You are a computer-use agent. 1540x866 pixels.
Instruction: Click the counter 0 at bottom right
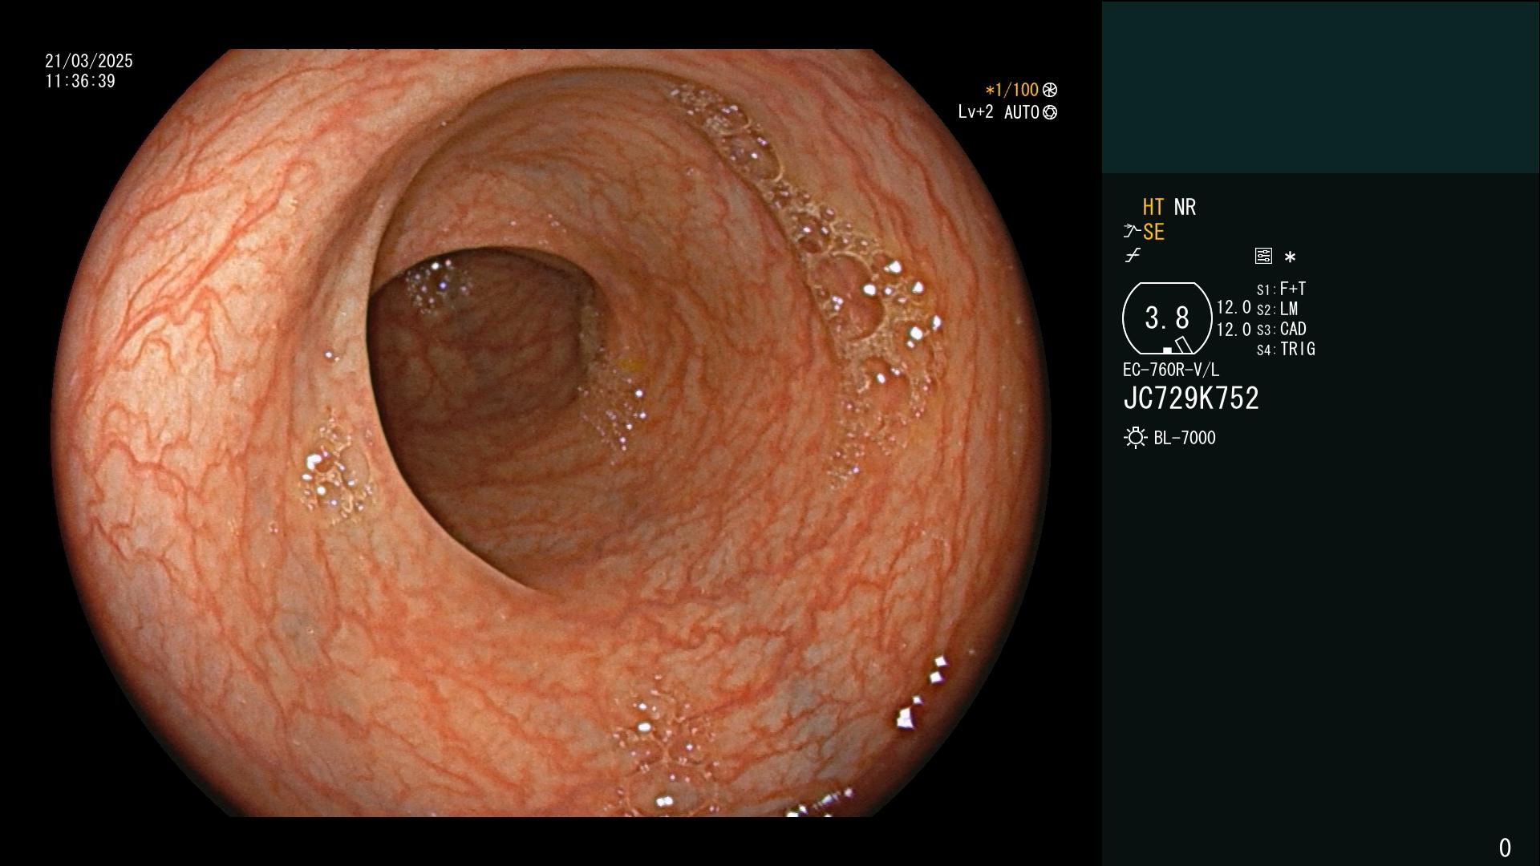(x=1505, y=848)
